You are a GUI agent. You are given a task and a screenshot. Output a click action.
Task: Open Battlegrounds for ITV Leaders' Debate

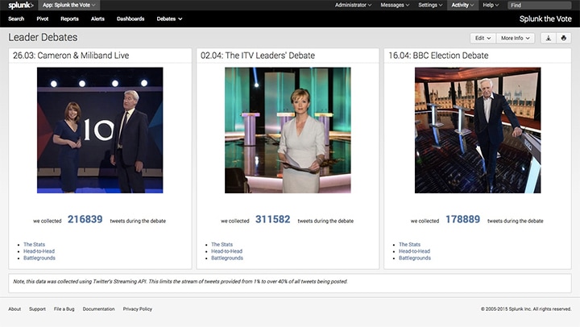pos(227,258)
